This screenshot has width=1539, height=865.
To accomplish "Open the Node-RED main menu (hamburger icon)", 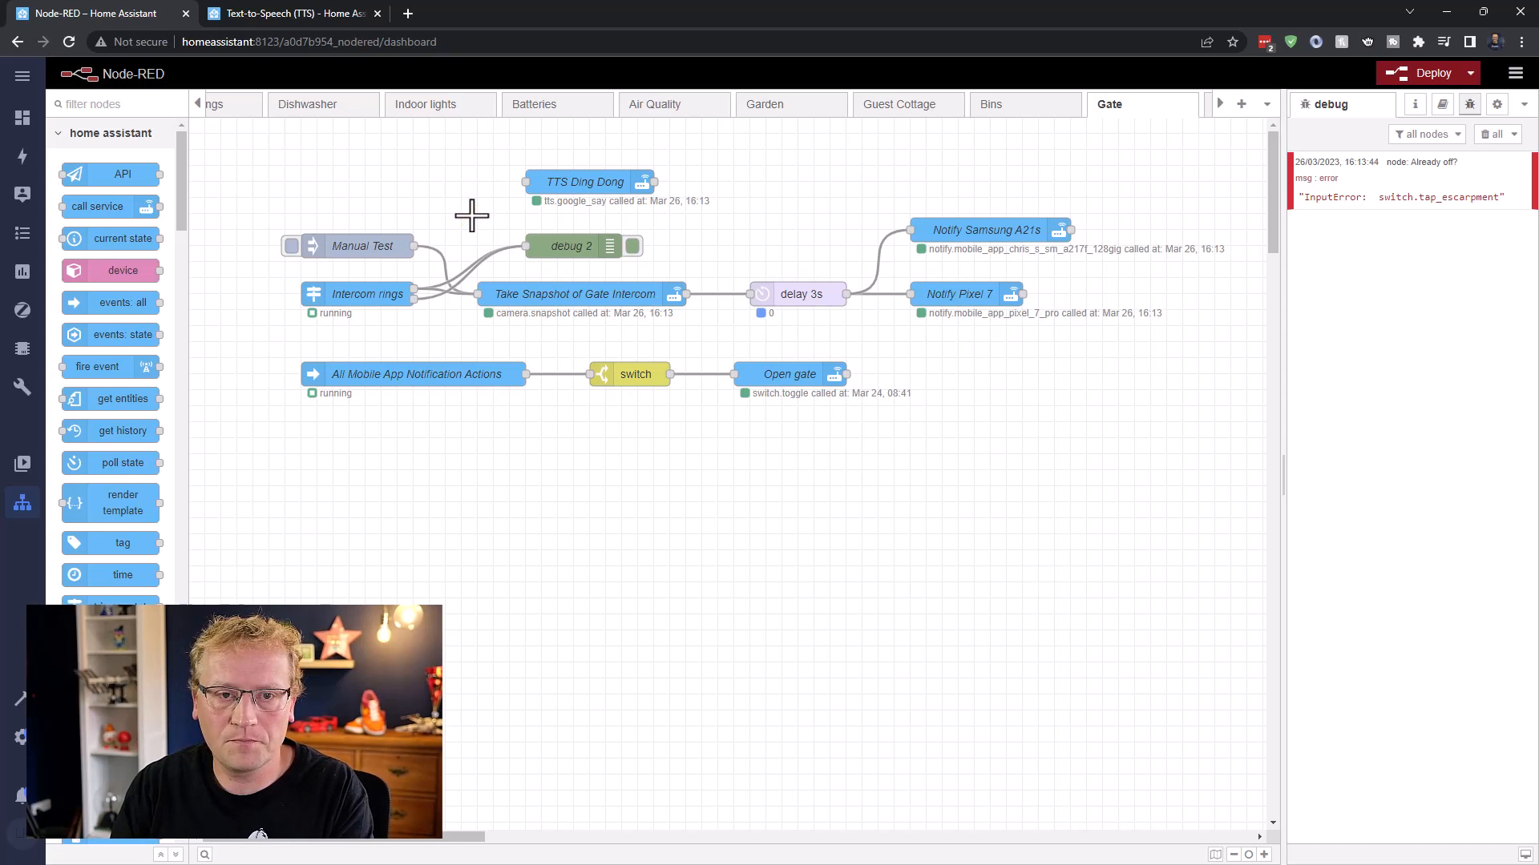I will [x=1515, y=73].
